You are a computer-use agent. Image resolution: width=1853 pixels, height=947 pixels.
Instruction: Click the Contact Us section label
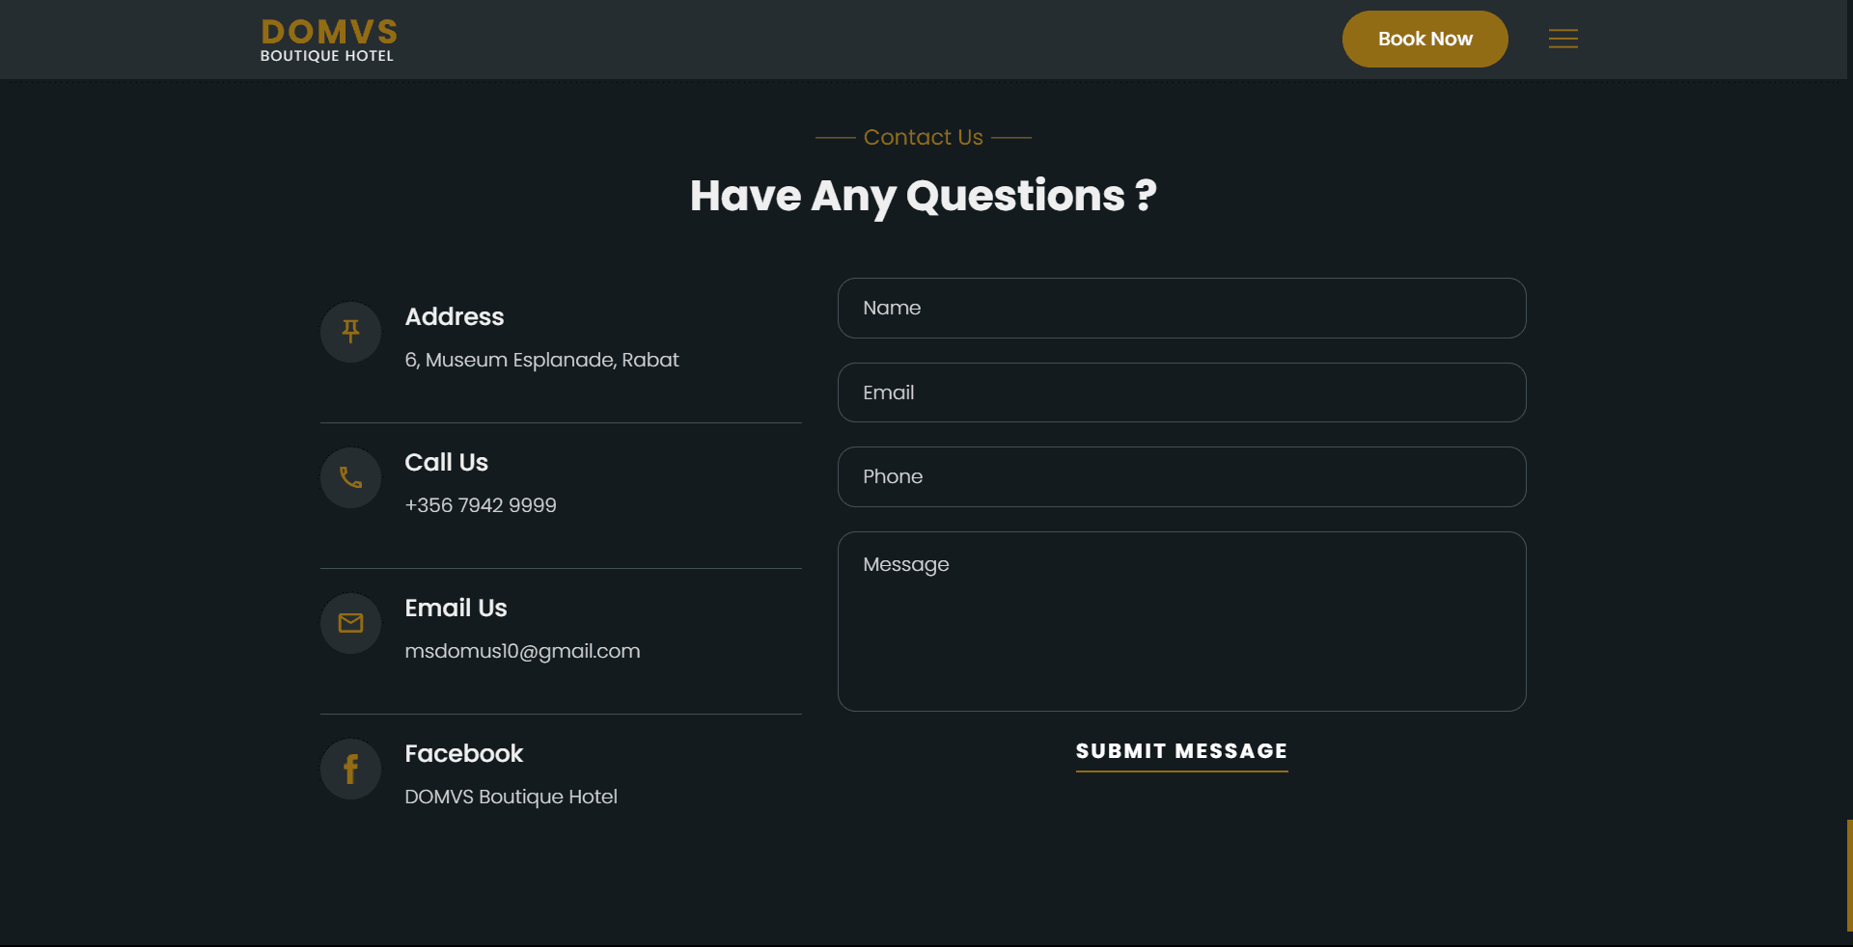click(x=923, y=137)
